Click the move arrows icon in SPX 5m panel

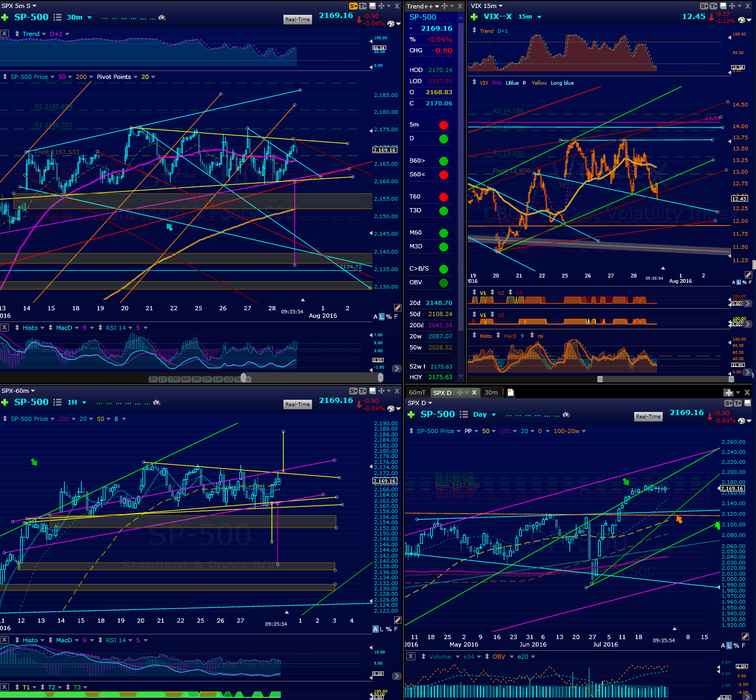coord(381,6)
